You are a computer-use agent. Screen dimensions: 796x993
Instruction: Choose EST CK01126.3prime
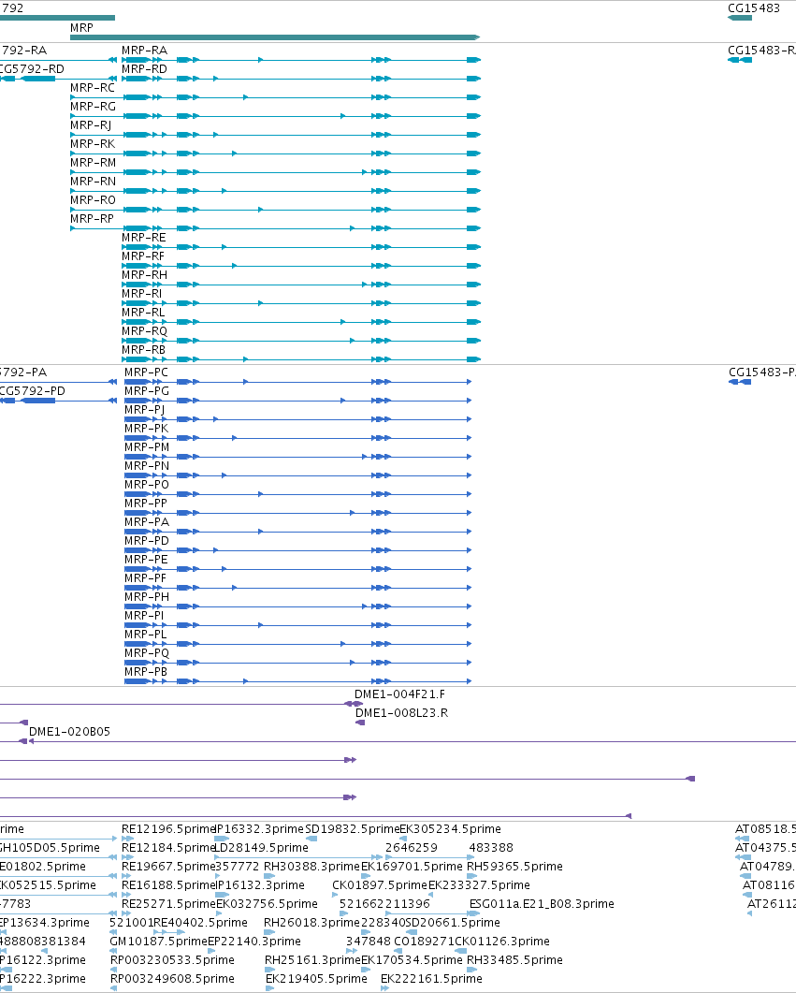[502, 942]
